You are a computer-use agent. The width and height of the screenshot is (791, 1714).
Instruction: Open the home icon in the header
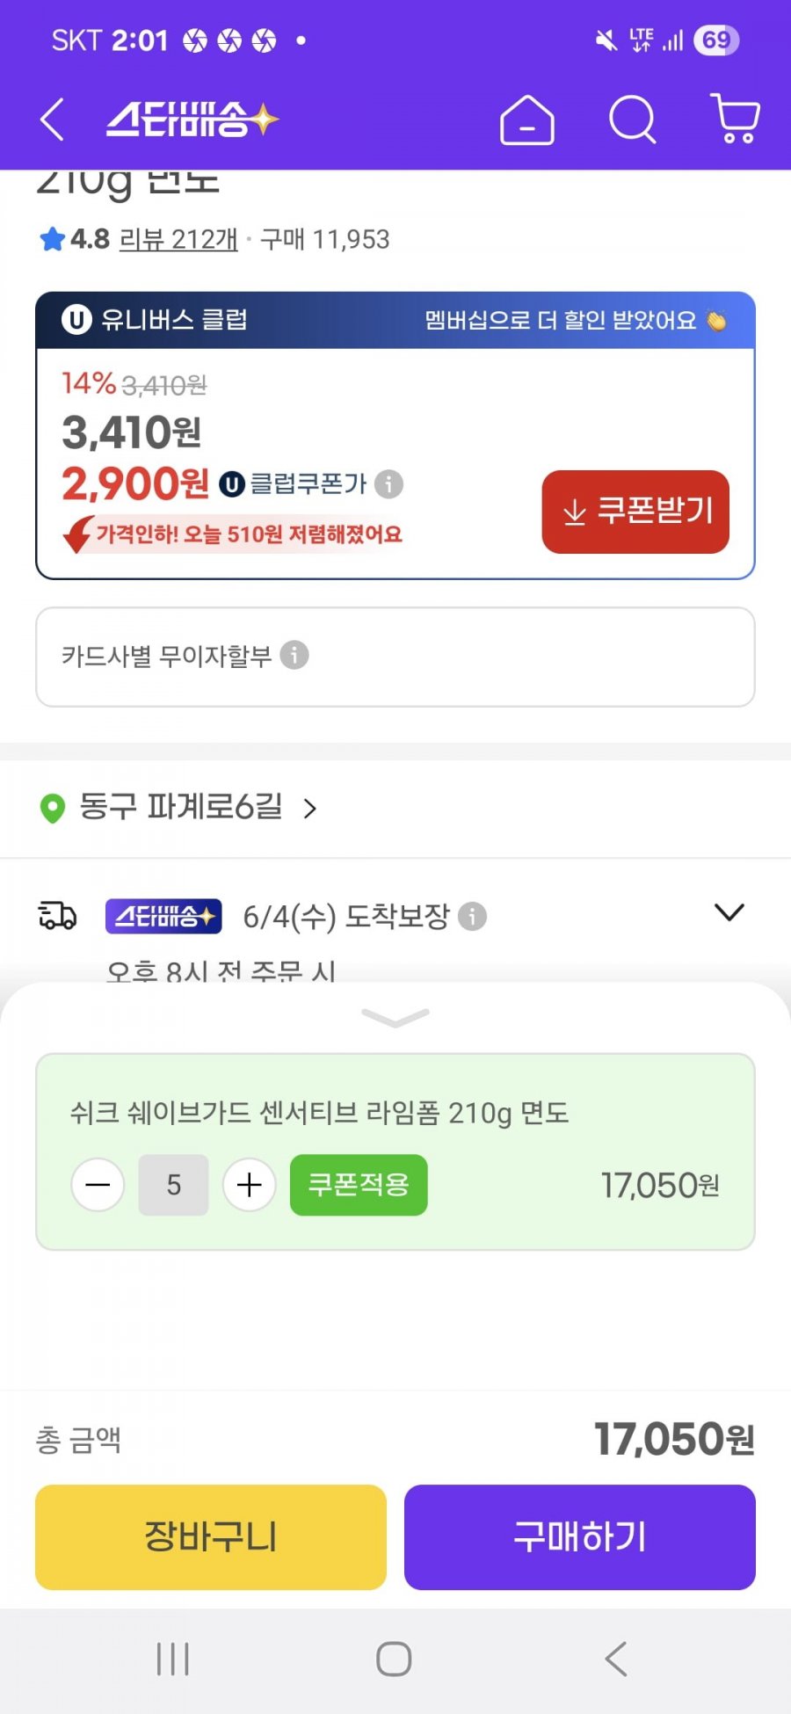526,120
